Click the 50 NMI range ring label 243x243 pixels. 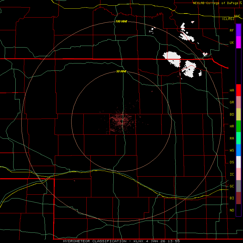[x=121, y=71]
